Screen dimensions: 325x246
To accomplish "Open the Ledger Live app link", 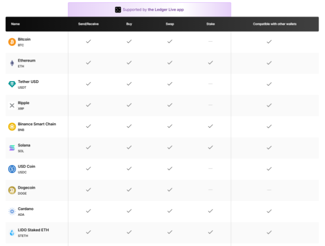I will 166,10.
